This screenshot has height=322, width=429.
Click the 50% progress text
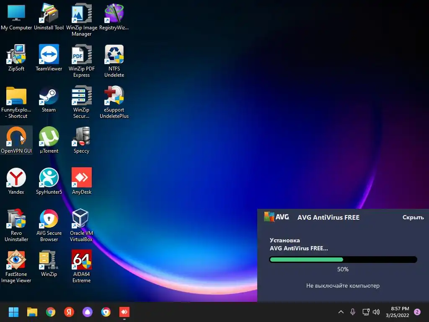pos(343,269)
